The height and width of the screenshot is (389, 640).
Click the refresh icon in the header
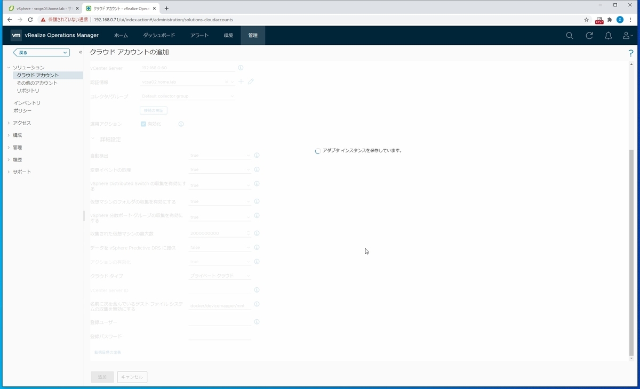tap(589, 36)
